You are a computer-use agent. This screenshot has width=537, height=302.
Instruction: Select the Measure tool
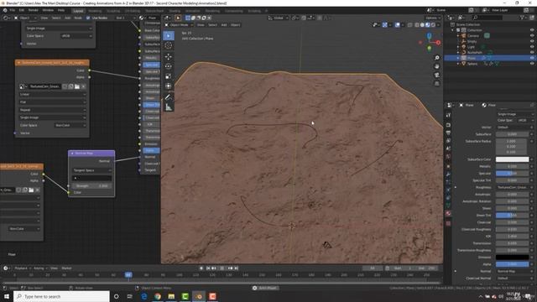coord(168,107)
